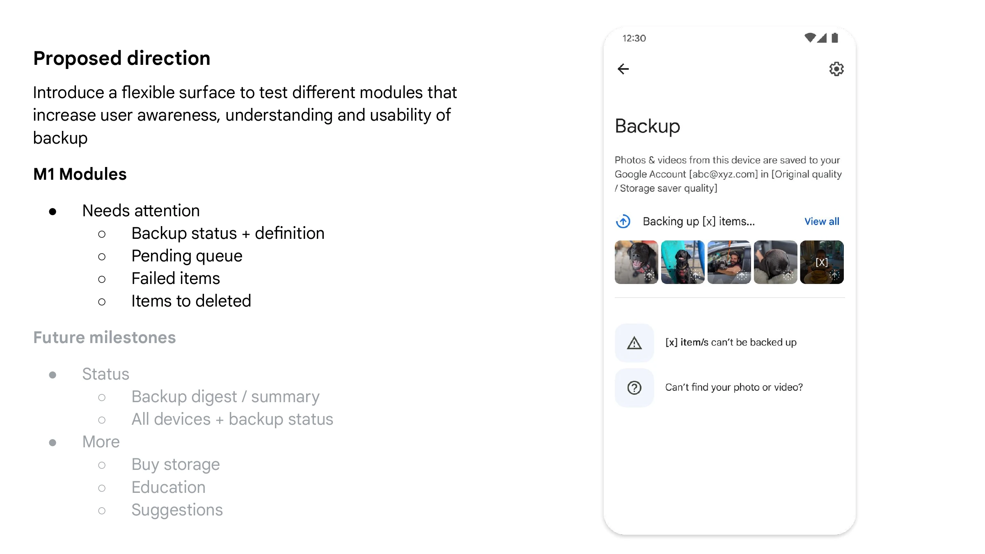Click the question mark help icon
This screenshot has height=554, width=985.
635,387
